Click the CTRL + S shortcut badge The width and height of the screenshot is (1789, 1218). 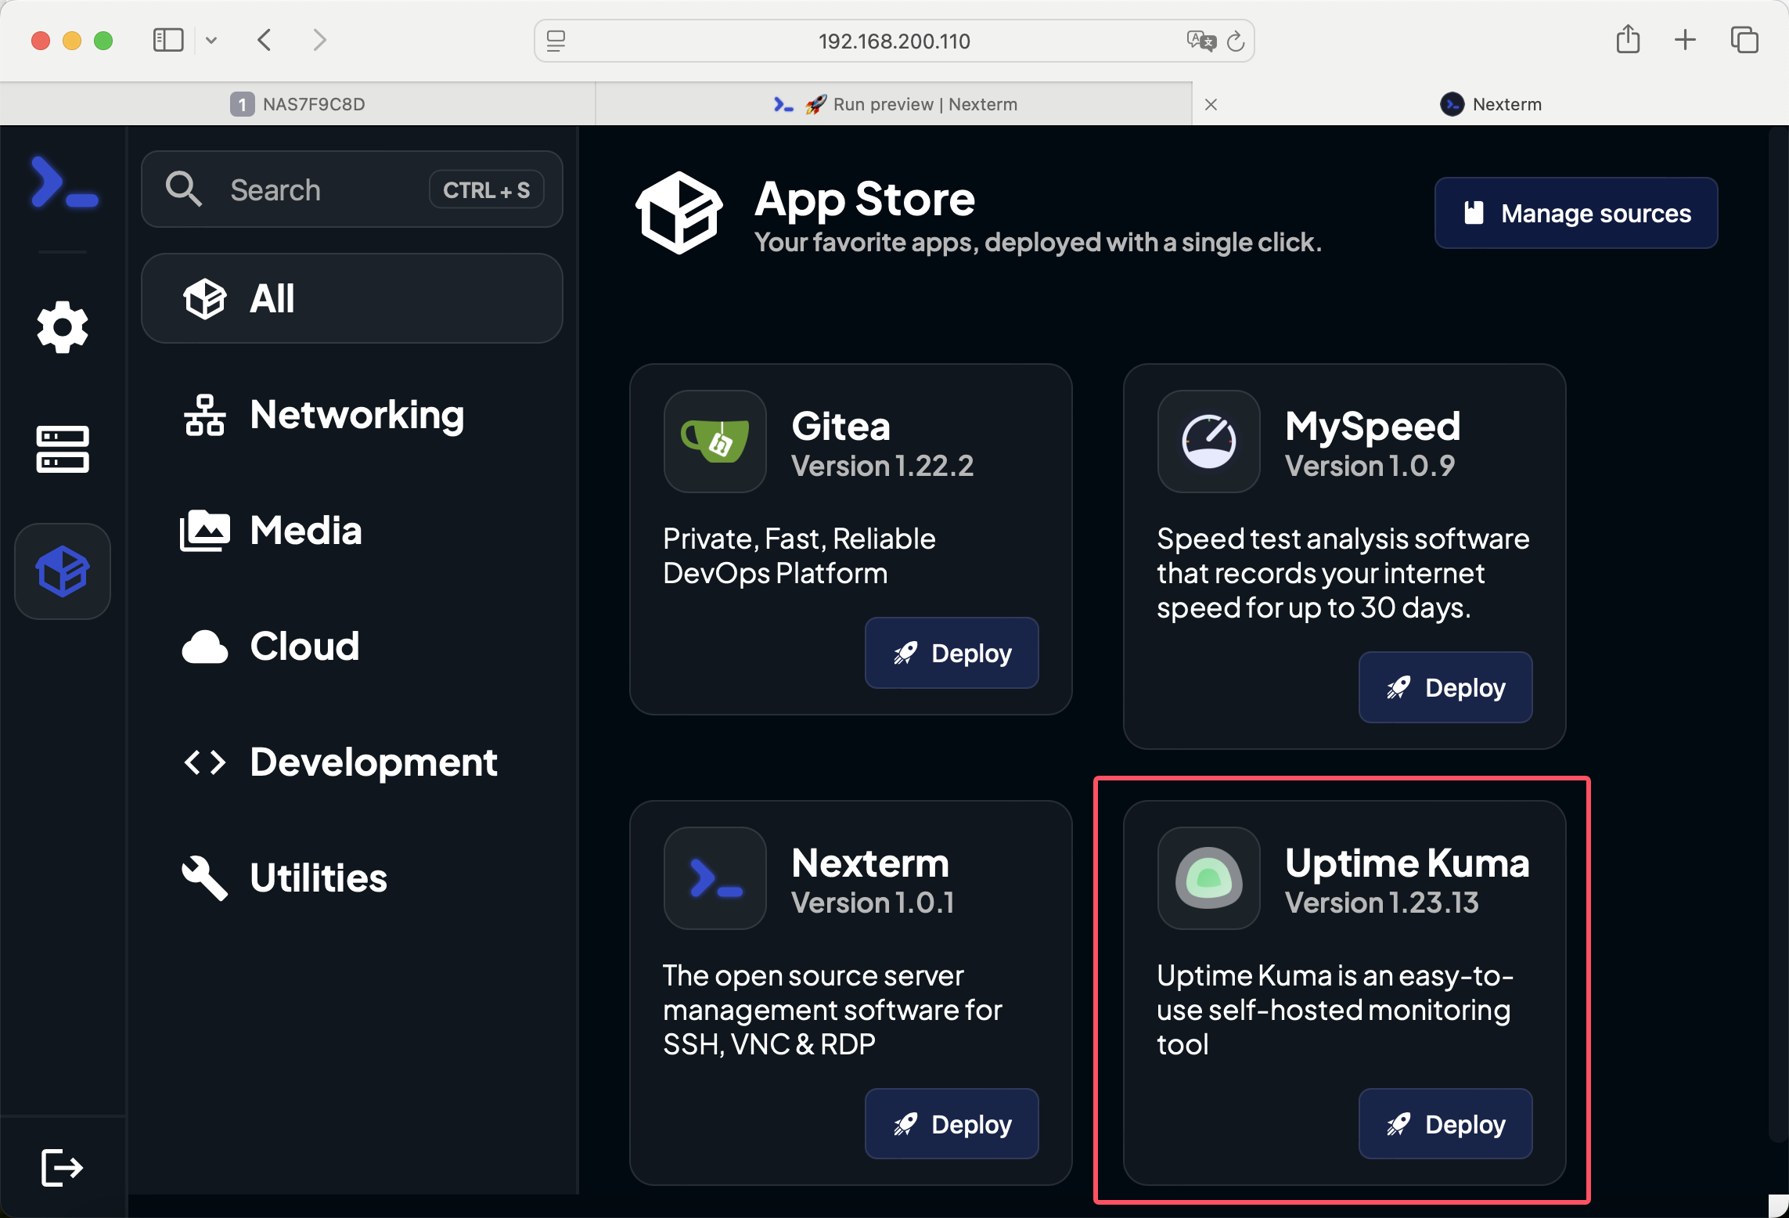487,189
